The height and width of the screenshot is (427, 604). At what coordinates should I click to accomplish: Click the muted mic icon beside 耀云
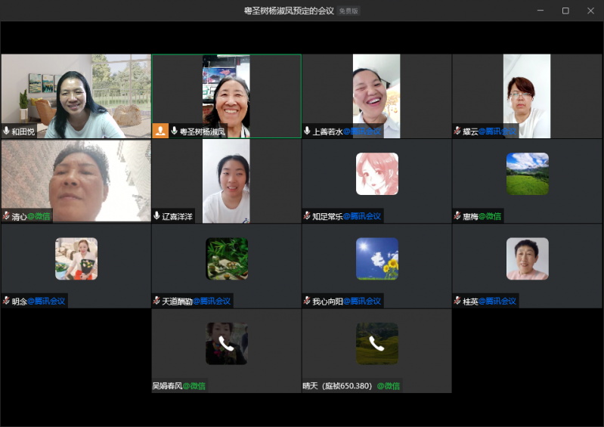click(457, 131)
